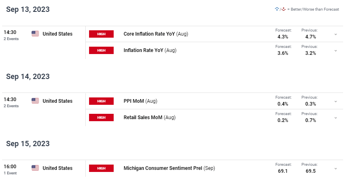
Task: Open the PPI MoM (Aug) event
Action: click(140, 101)
